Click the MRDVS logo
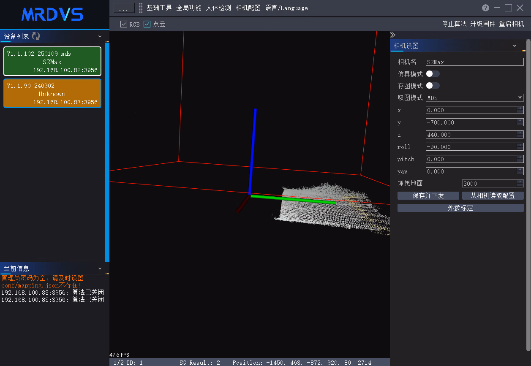This screenshot has height=366, width=531. tap(52, 14)
